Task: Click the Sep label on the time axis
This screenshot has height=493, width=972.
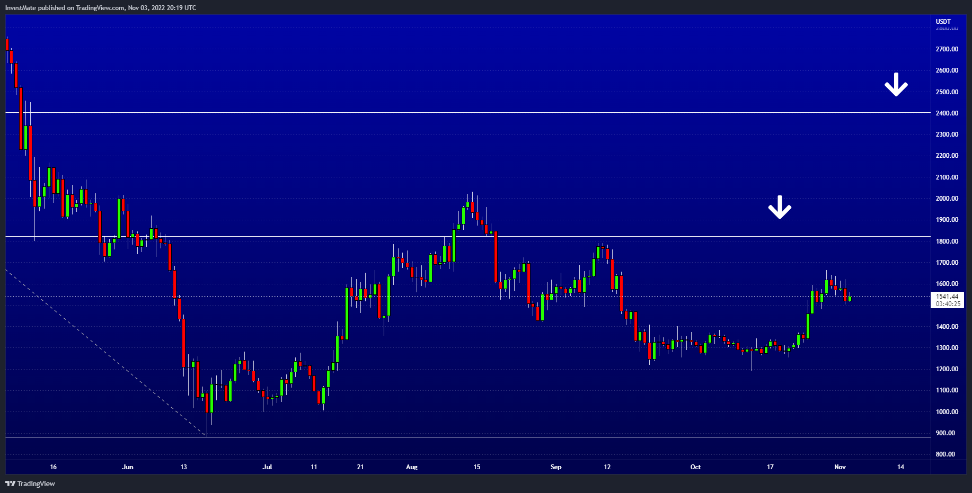Action: point(556,467)
